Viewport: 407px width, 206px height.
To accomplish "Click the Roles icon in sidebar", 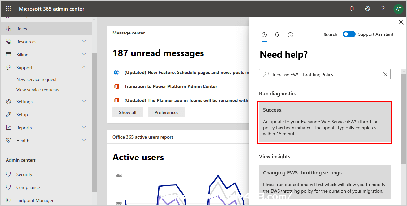I will point(9,29).
